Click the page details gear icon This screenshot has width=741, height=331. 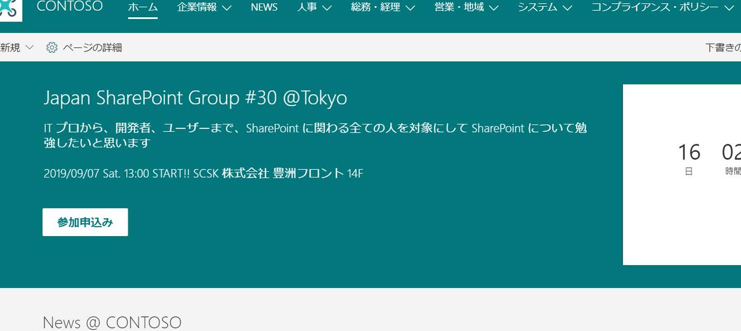(52, 47)
